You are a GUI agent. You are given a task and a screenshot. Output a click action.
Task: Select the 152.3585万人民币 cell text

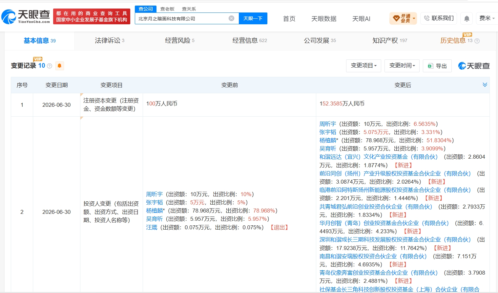[342, 103]
